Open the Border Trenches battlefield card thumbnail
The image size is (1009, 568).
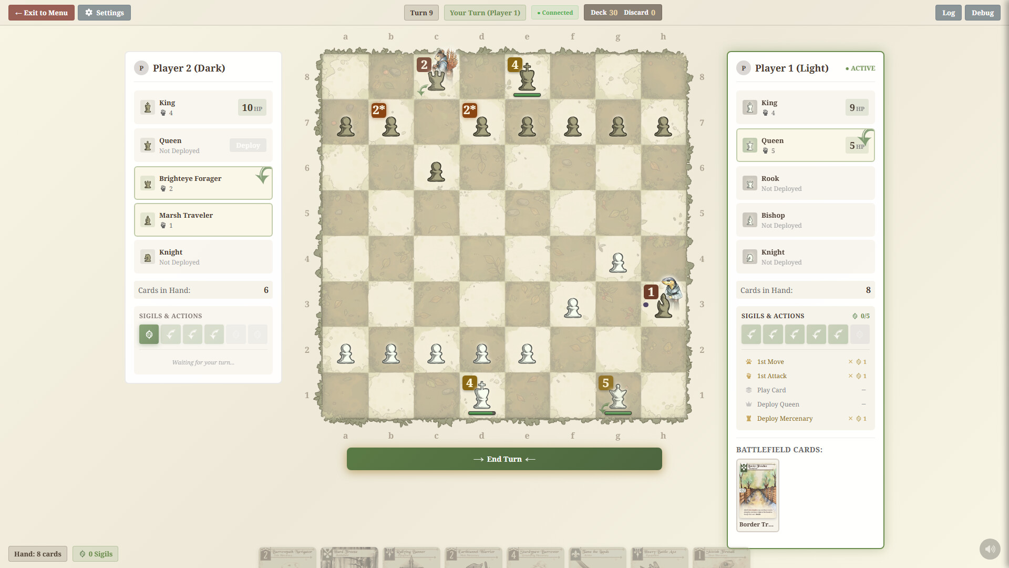(x=757, y=494)
